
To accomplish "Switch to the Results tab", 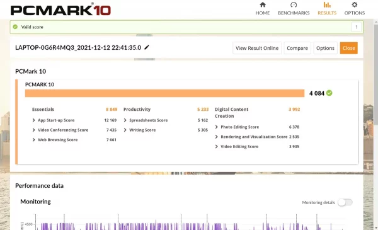I will 327,8.
